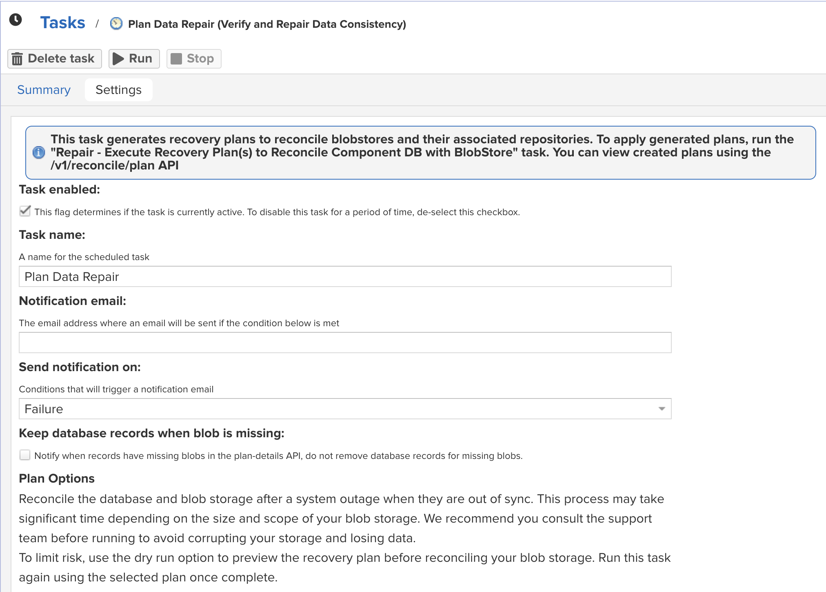
Task: Click the Plan Options heading
Action: click(57, 478)
